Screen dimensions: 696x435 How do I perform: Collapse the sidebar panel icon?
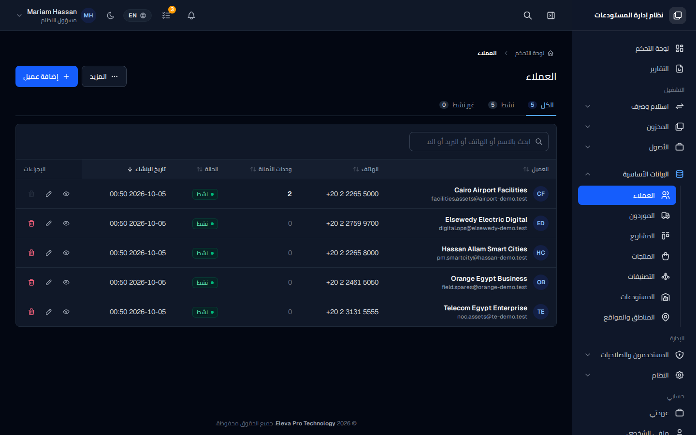pyautogui.click(x=551, y=15)
